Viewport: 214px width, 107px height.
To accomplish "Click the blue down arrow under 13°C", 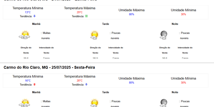I will 35,16.
